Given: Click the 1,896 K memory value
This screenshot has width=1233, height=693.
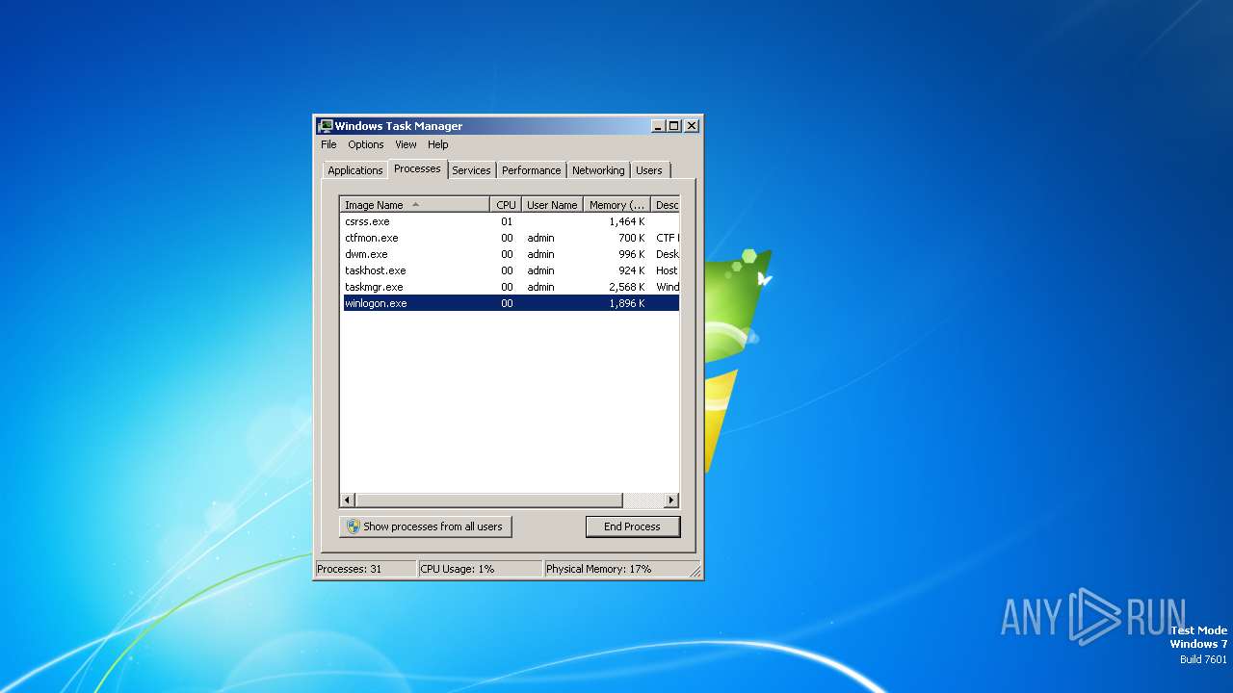Looking at the screenshot, I should pyautogui.click(x=627, y=303).
